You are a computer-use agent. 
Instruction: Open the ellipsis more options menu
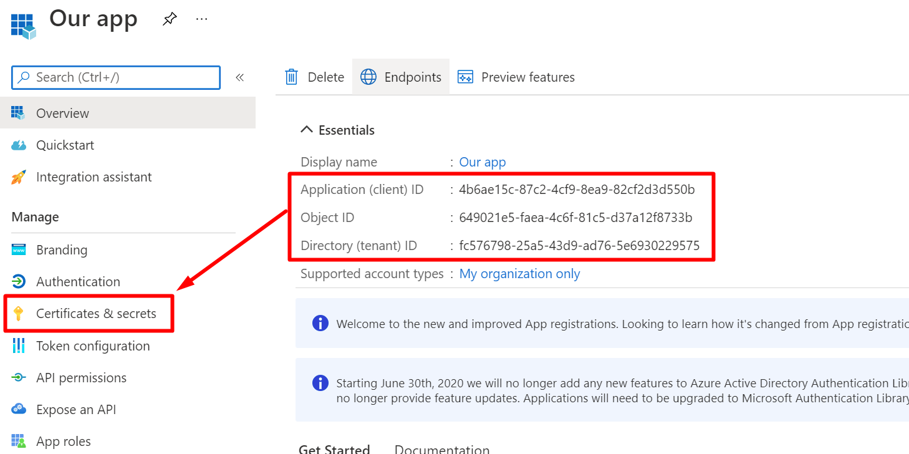[x=201, y=19]
